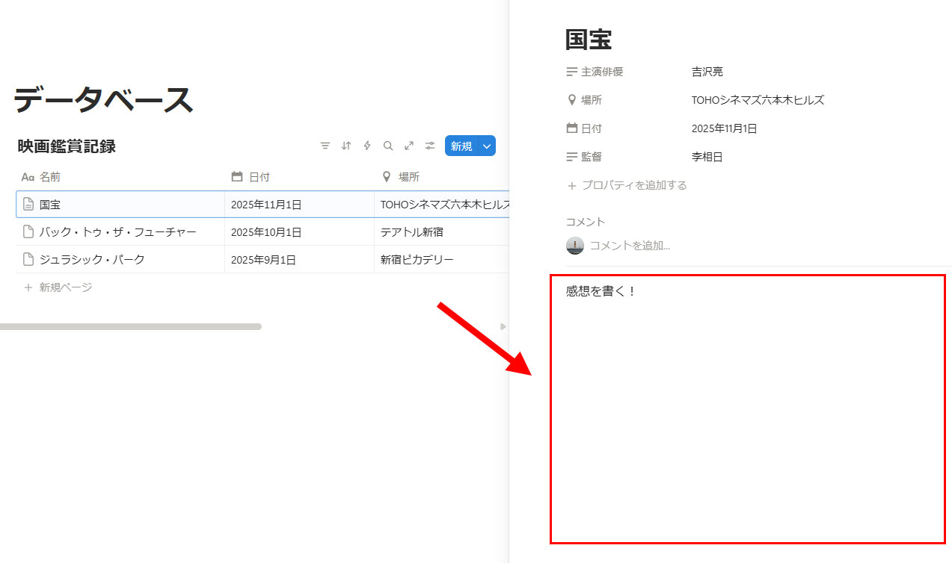Click page icon beside 国宝 row
Screen dimensions: 952x563
click(28, 205)
